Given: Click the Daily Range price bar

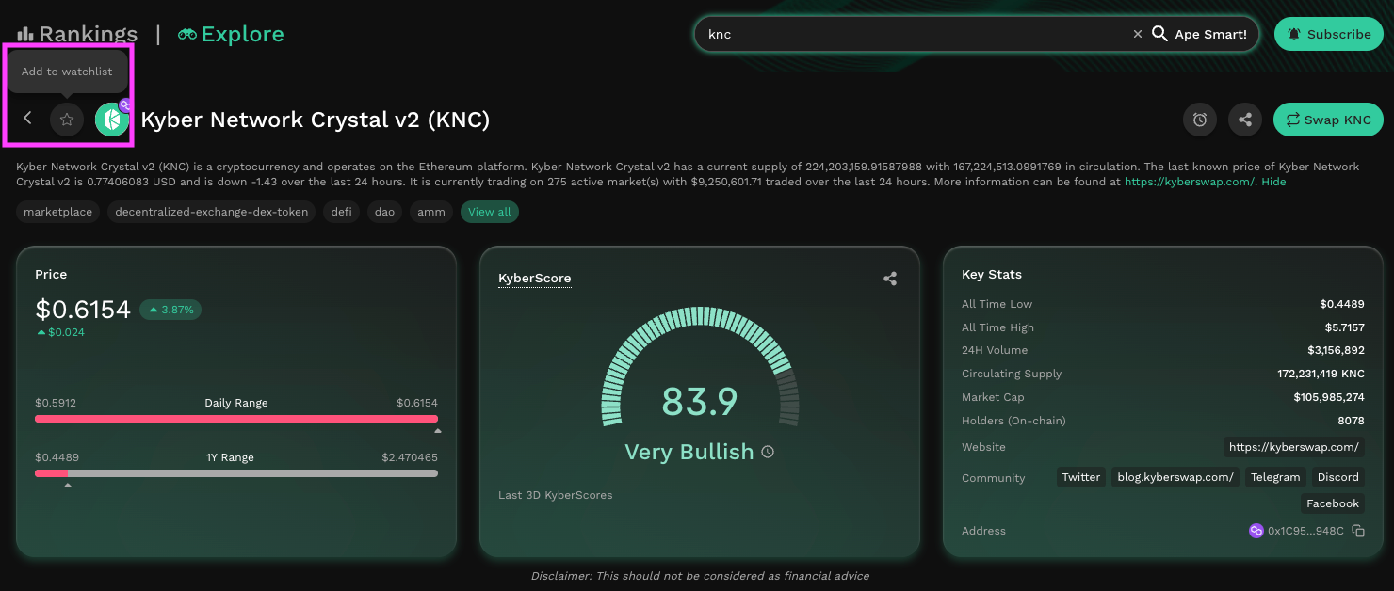Looking at the screenshot, I should [x=236, y=419].
